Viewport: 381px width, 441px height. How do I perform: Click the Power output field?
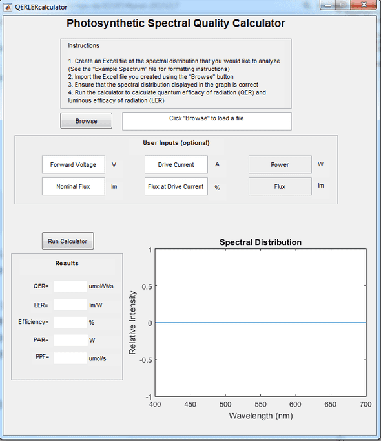[x=280, y=164]
